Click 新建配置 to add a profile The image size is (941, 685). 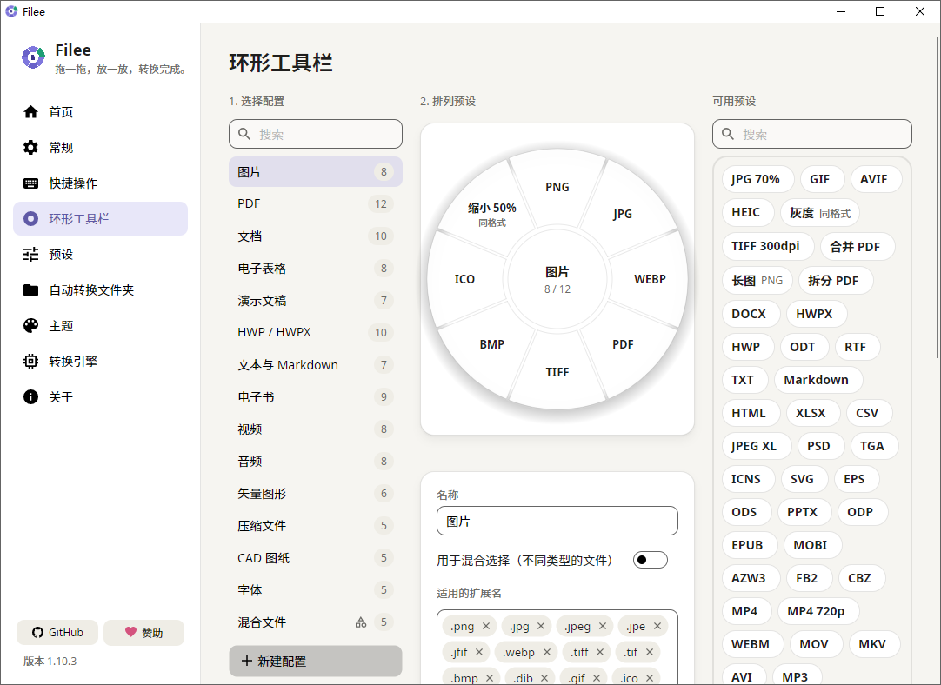316,661
